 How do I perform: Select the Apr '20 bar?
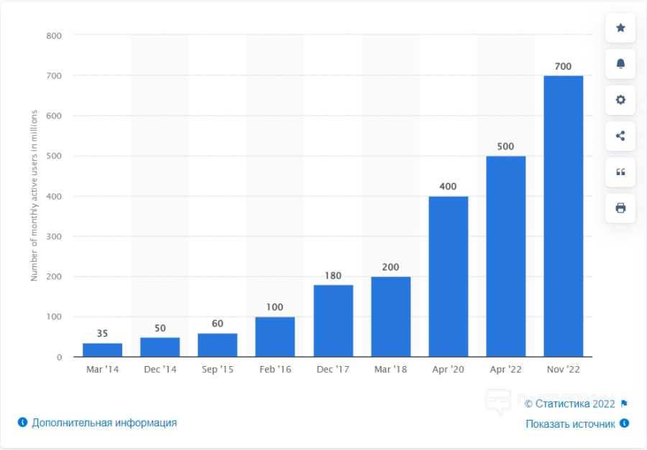pos(449,276)
